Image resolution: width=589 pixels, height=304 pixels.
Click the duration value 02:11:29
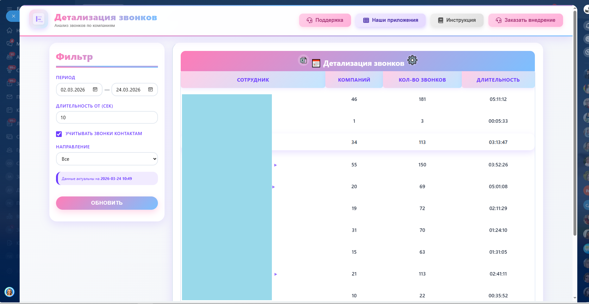(x=498, y=208)
